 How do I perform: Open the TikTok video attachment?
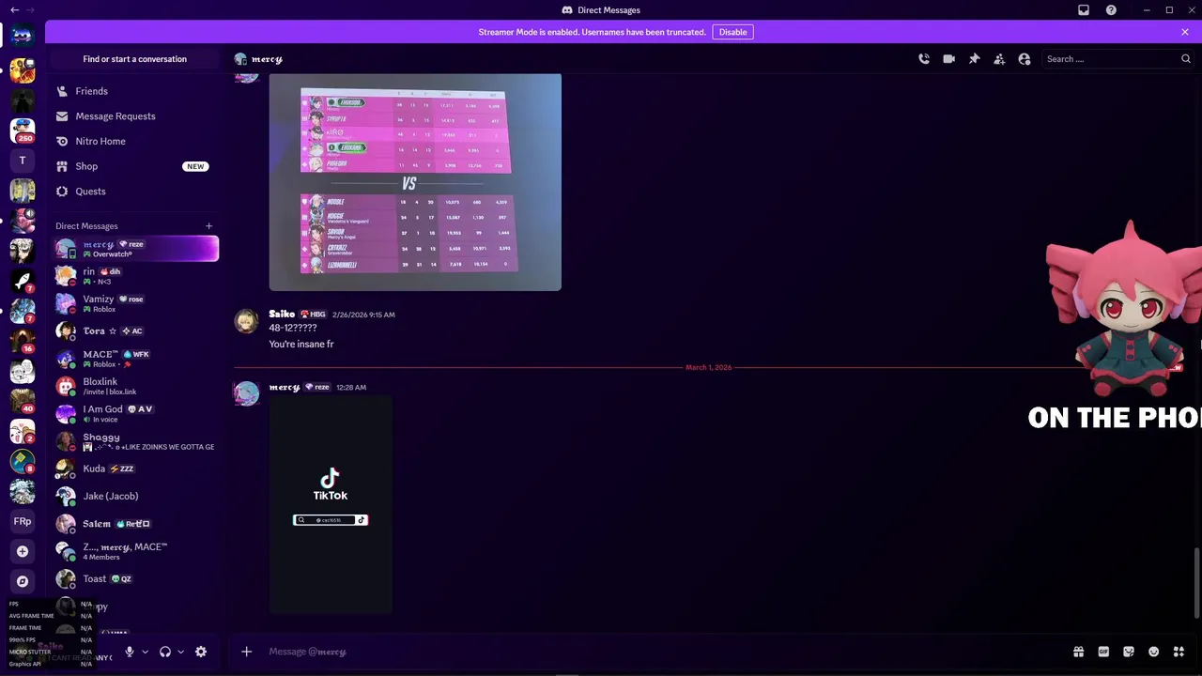[331, 505]
